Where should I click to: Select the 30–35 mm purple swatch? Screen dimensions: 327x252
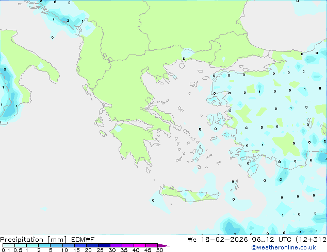click(116, 245)
